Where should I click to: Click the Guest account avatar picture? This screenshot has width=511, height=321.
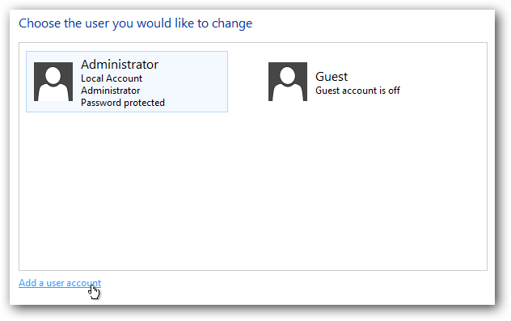[x=288, y=82]
